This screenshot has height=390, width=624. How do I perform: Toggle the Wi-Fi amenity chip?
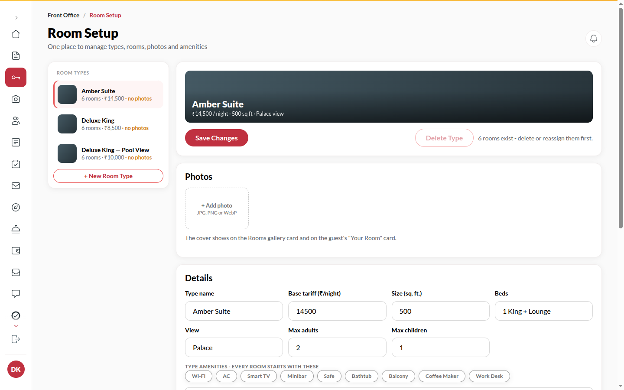(x=198, y=376)
